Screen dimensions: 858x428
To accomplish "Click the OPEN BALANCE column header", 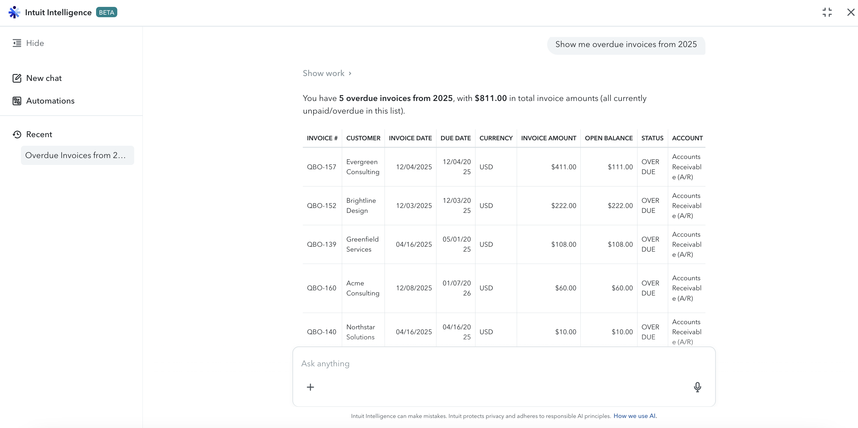I will [609, 138].
